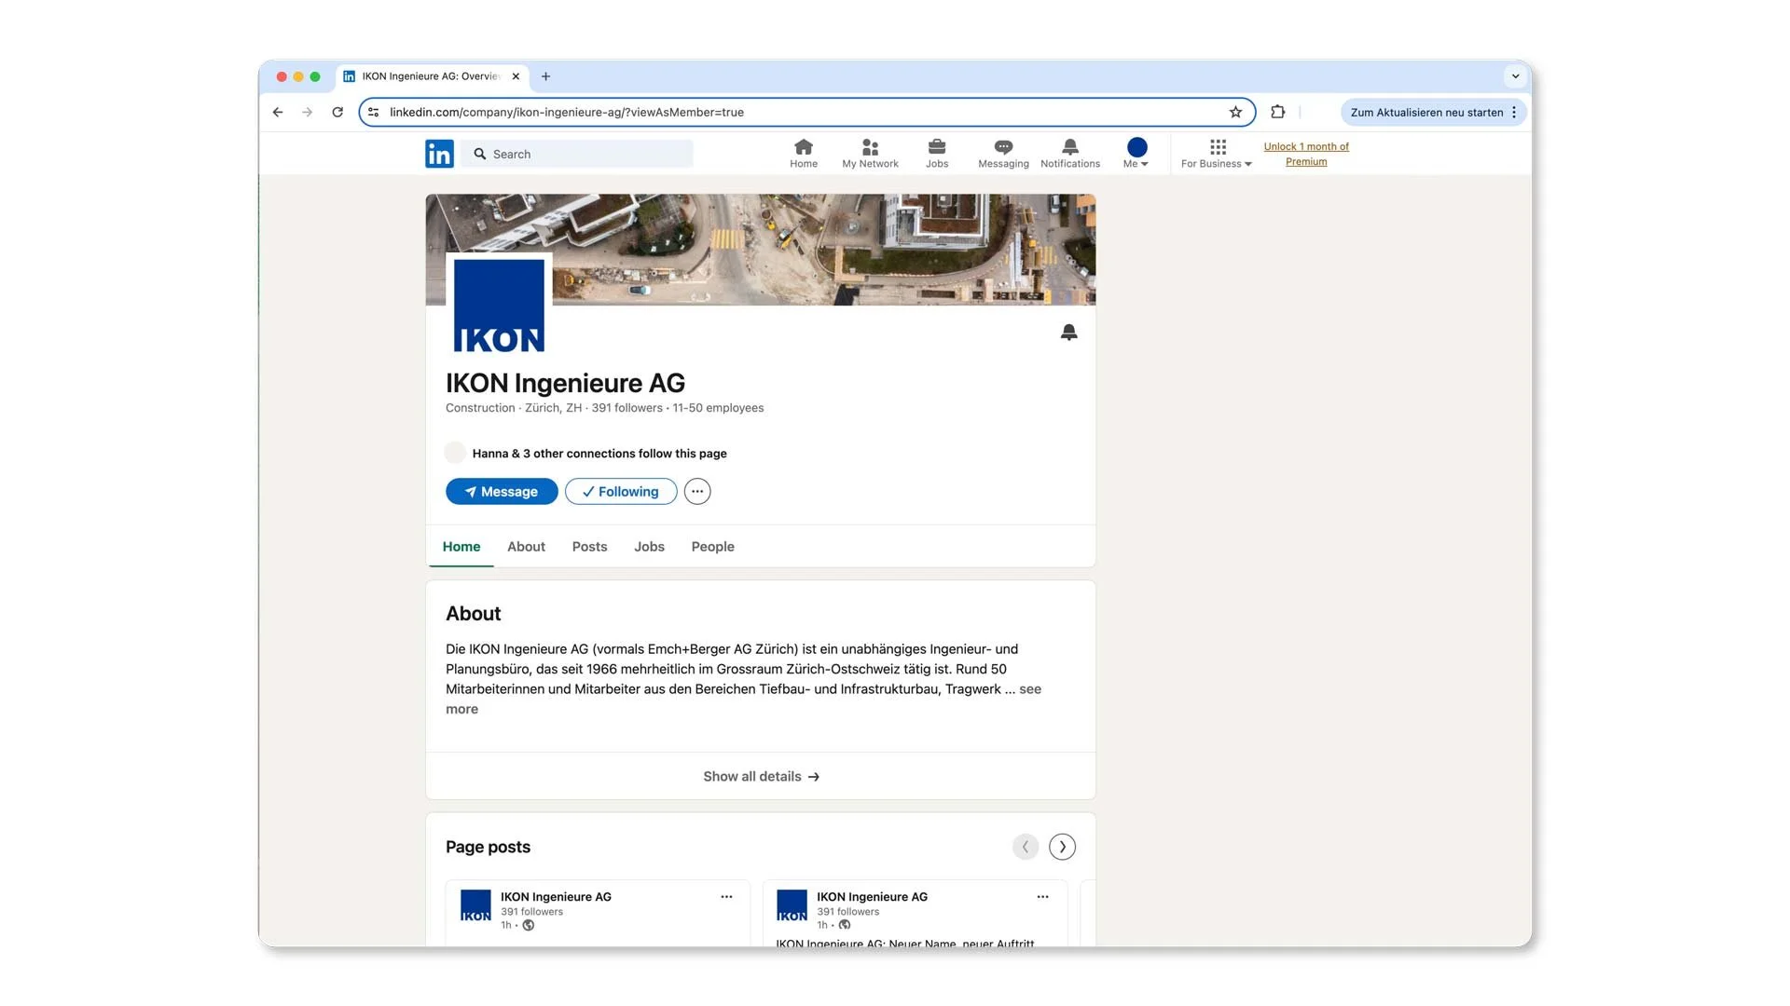The height and width of the screenshot is (1006, 1790).
Task: Toggle page notification bell on company card
Action: coord(1068,333)
